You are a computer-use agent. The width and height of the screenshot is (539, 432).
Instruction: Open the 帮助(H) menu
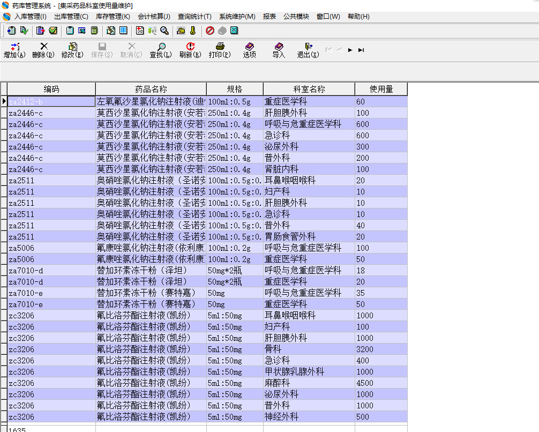(358, 17)
